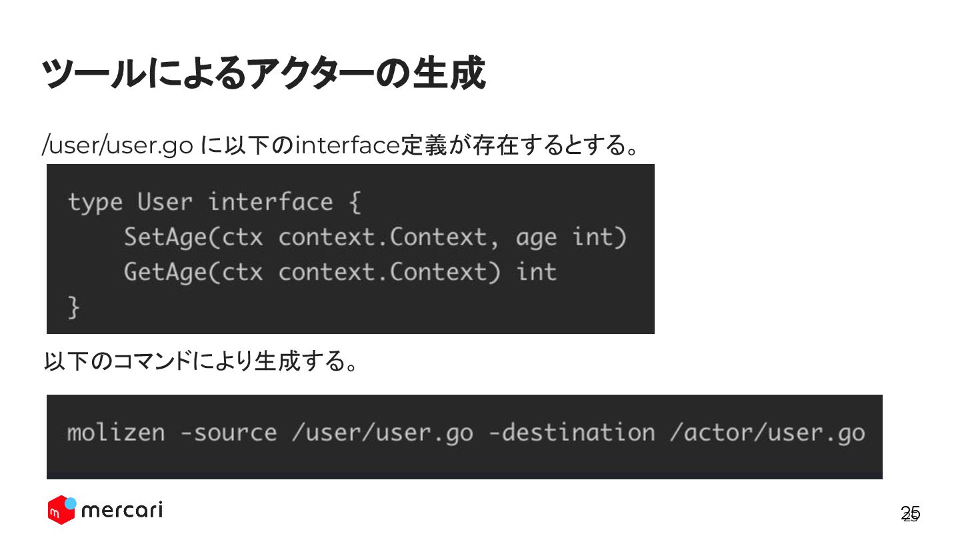Image resolution: width=960 pixels, height=540 pixels.
Task: Click the -source flag in the command
Action: (x=228, y=433)
